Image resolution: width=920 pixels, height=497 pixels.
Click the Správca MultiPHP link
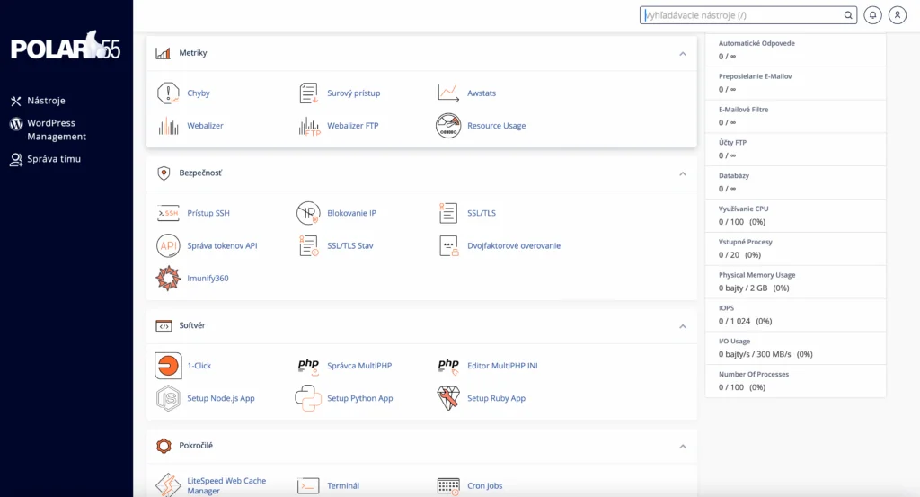pyautogui.click(x=359, y=366)
